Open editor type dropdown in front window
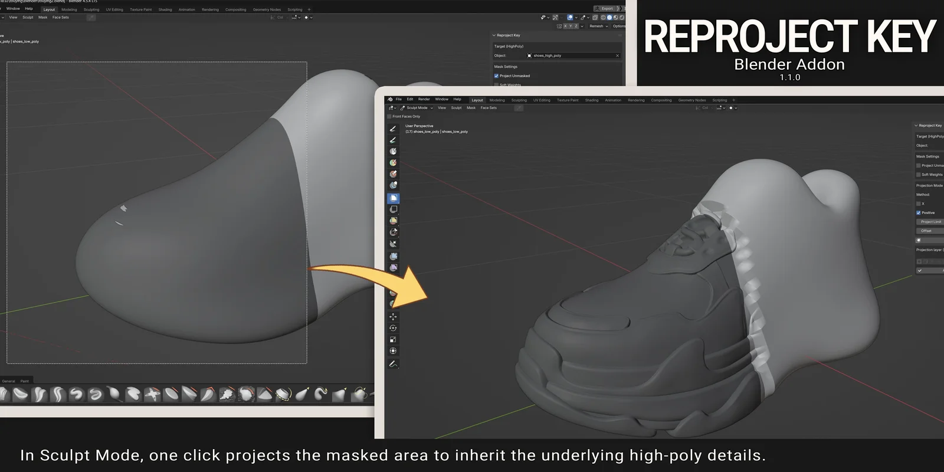The width and height of the screenshot is (944, 472). pyautogui.click(x=392, y=108)
